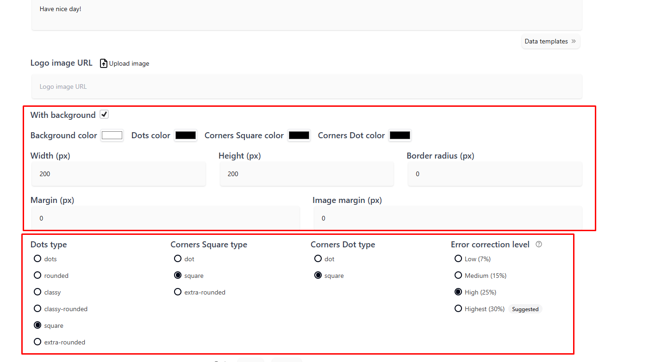Open the Corners Dot color picker
The width and height of the screenshot is (649, 362).
tap(399, 135)
